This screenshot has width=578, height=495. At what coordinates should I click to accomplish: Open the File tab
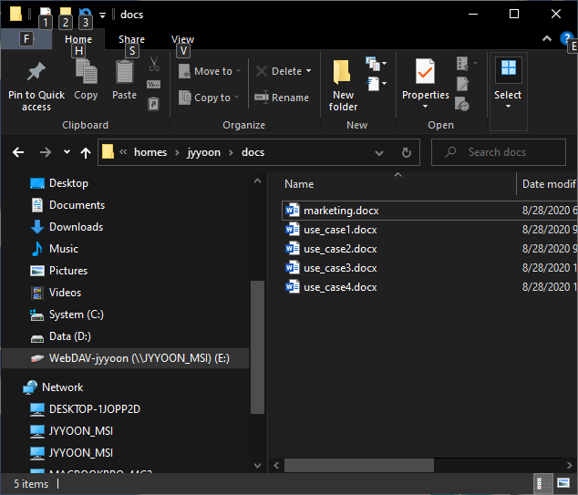[26, 38]
